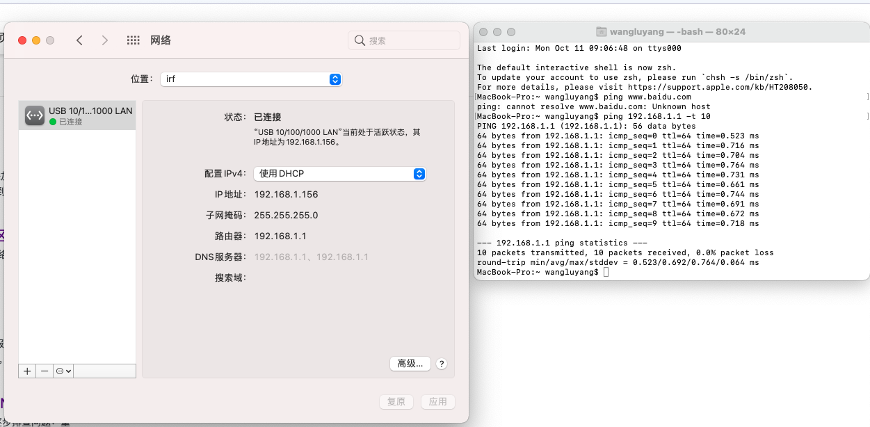The image size is (870, 427).
Task: Open the help question mark button
Action: click(x=442, y=364)
